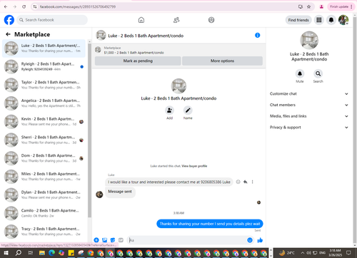This screenshot has height=258, width=357.
Task: Click the More options button
Action: (x=222, y=61)
